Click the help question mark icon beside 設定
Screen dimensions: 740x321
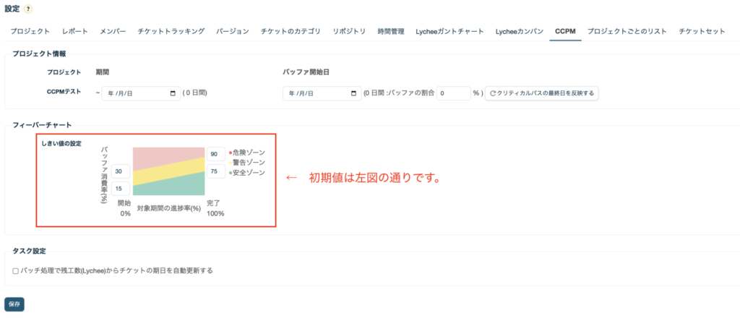pyautogui.click(x=28, y=9)
